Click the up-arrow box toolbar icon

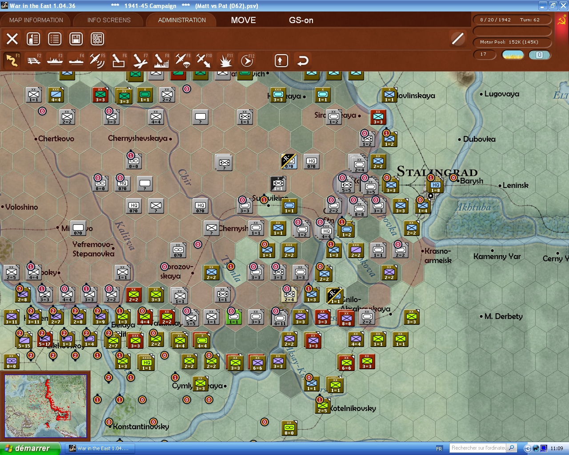pos(281,60)
